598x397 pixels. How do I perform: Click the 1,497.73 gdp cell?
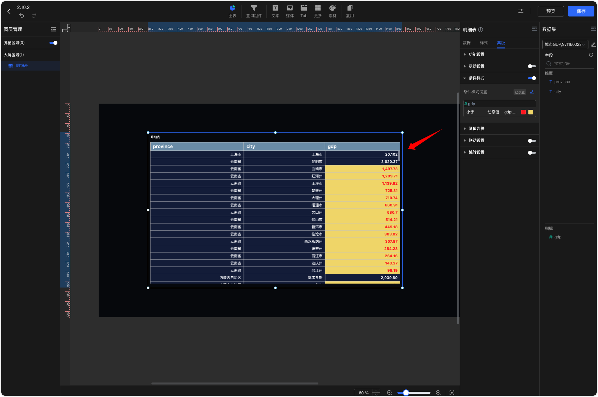pyautogui.click(x=362, y=169)
